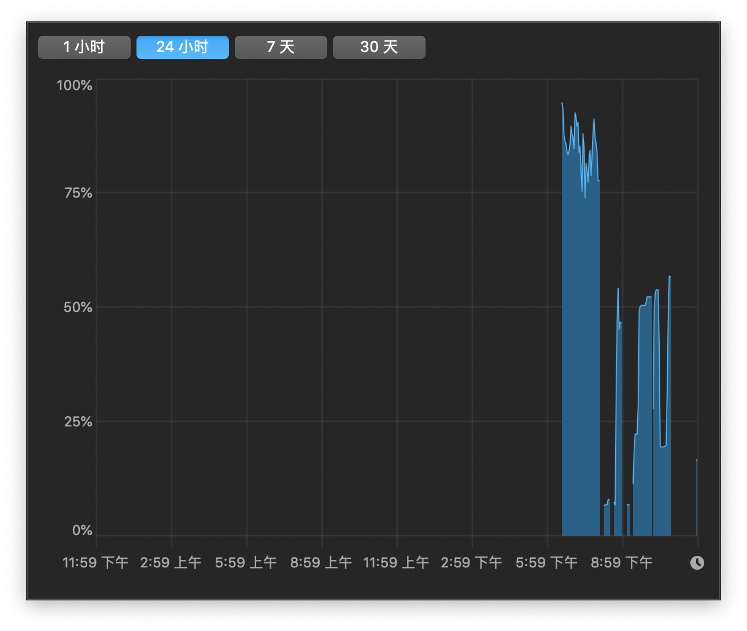Click the 2:59 上午 time label
This screenshot has height=631, width=747.
(171, 563)
